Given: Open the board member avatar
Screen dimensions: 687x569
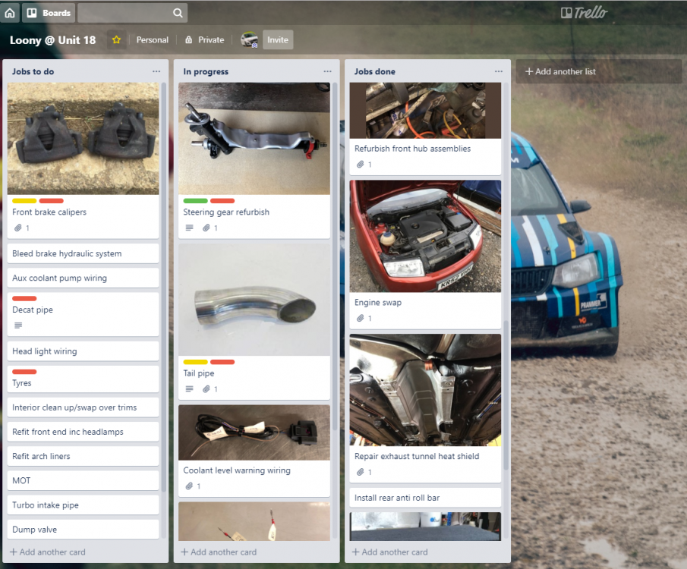Looking at the screenshot, I should tap(249, 40).
